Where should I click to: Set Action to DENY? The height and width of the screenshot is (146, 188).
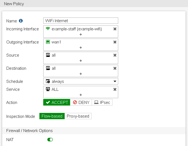(x=81, y=102)
